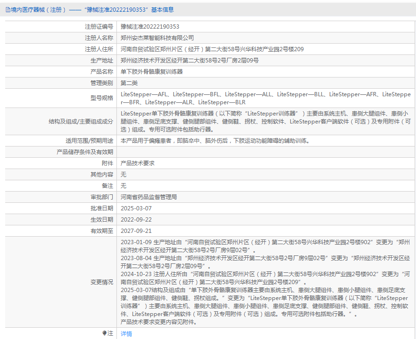The height and width of the screenshot is (339, 416).
Task: Select the LiteStepper—AFL model specification text
Action: click(266, 98)
